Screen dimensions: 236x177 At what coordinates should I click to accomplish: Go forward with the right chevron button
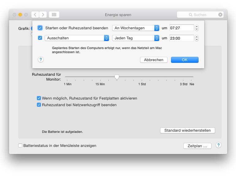coord(43,15)
